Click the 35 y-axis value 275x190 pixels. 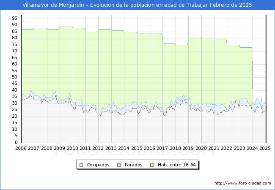[x=14, y=97]
